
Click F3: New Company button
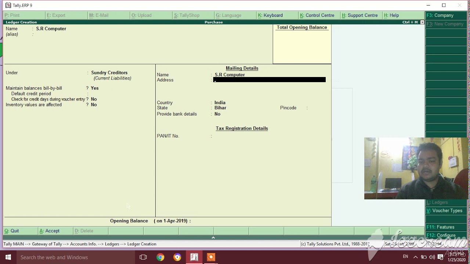click(x=446, y=24)
